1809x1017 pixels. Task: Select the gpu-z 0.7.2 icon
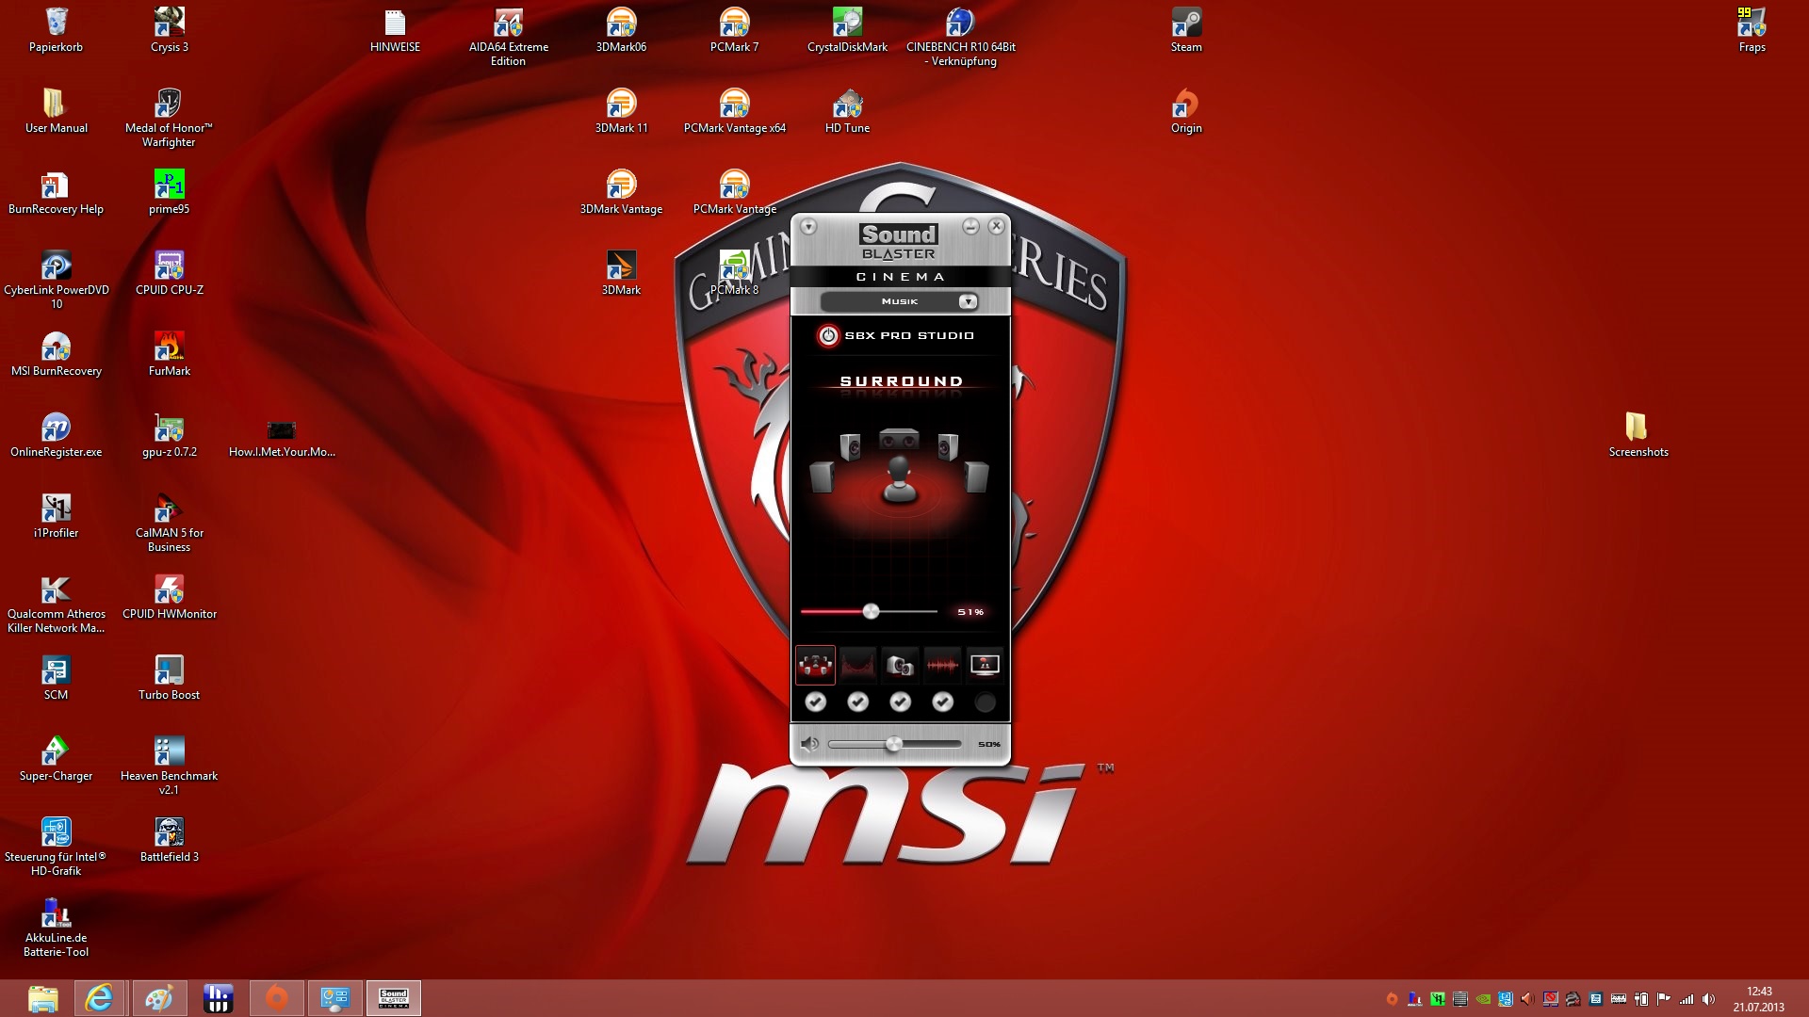[170, 435]
